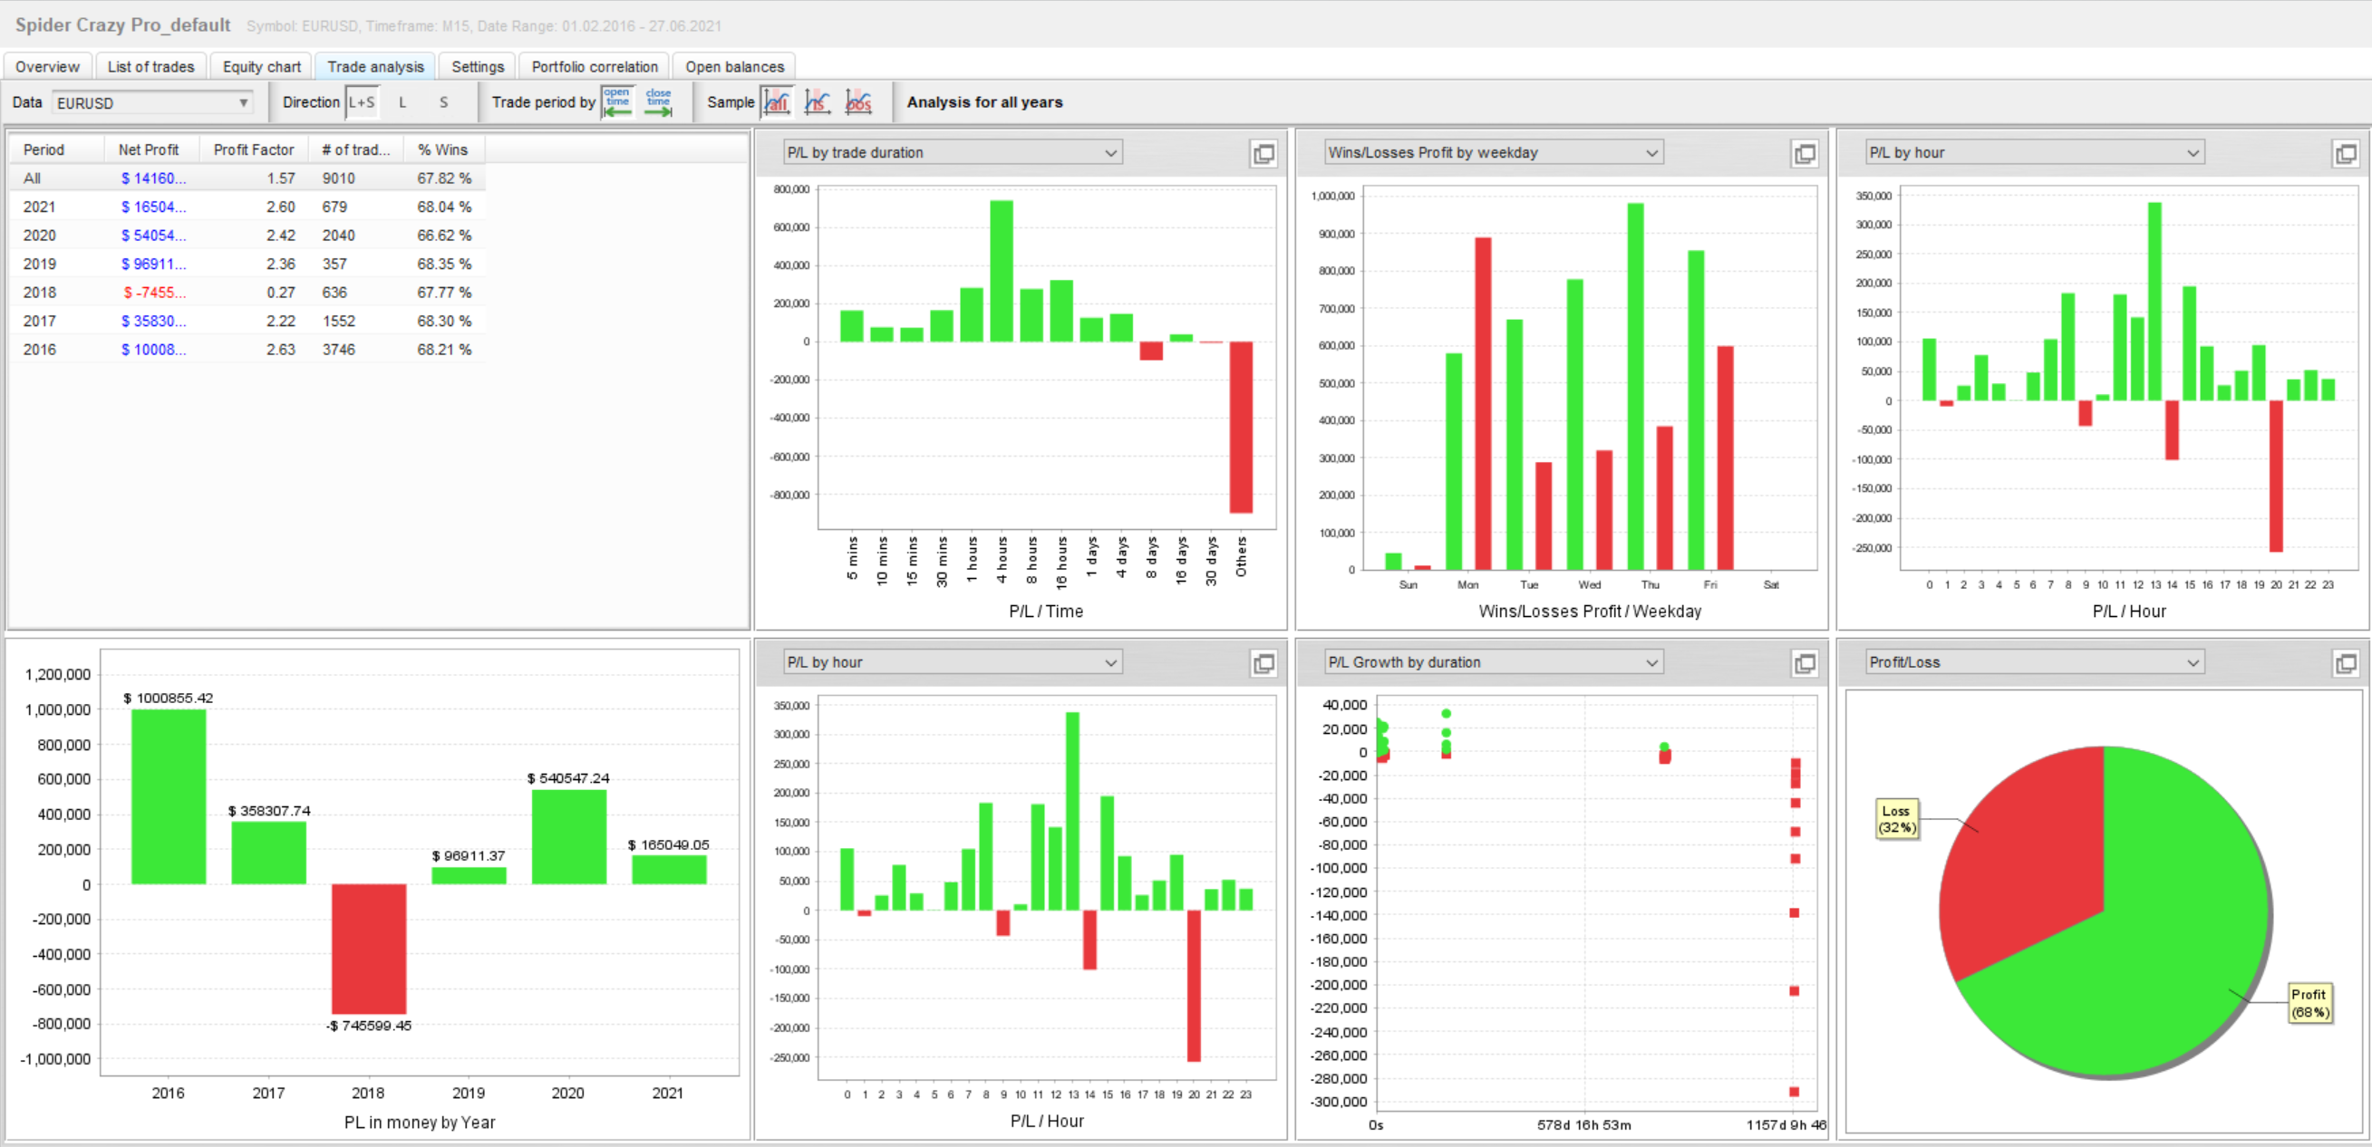Pop out the Profit/Loss pie chart
The width and height of the screenshot is (2372, 1147).
click(2346, 663)
